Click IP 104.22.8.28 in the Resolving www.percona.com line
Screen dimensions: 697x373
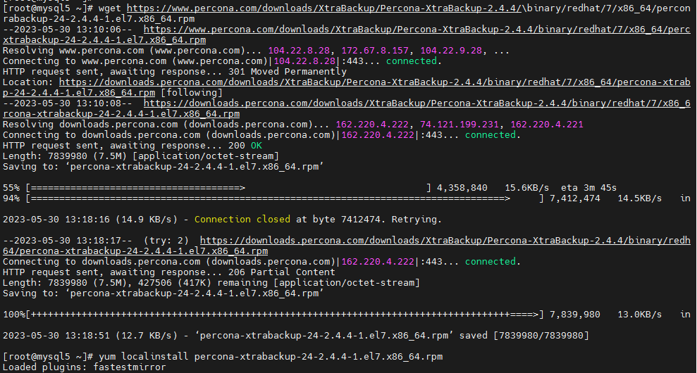click(299, 51)
